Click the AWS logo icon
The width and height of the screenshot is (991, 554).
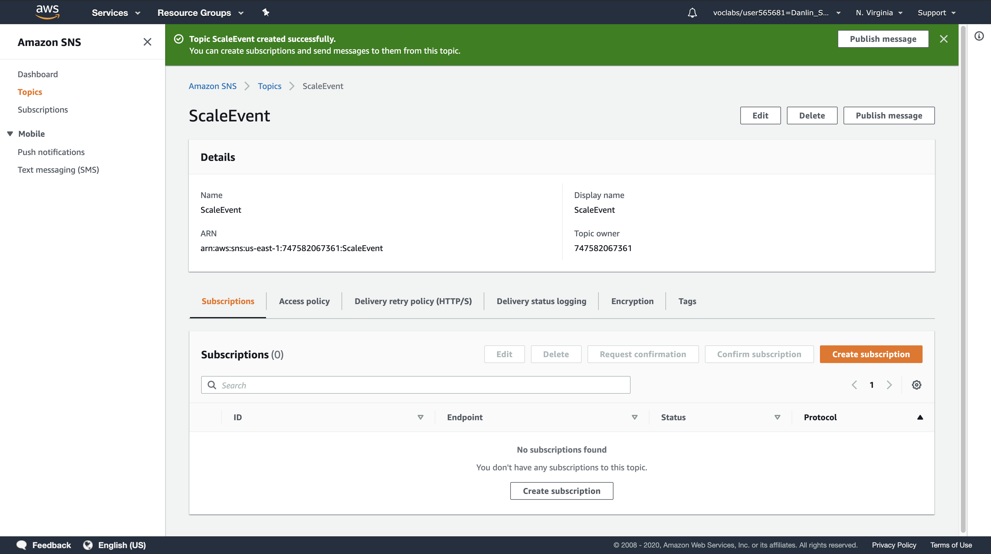(x=47, y=12)
